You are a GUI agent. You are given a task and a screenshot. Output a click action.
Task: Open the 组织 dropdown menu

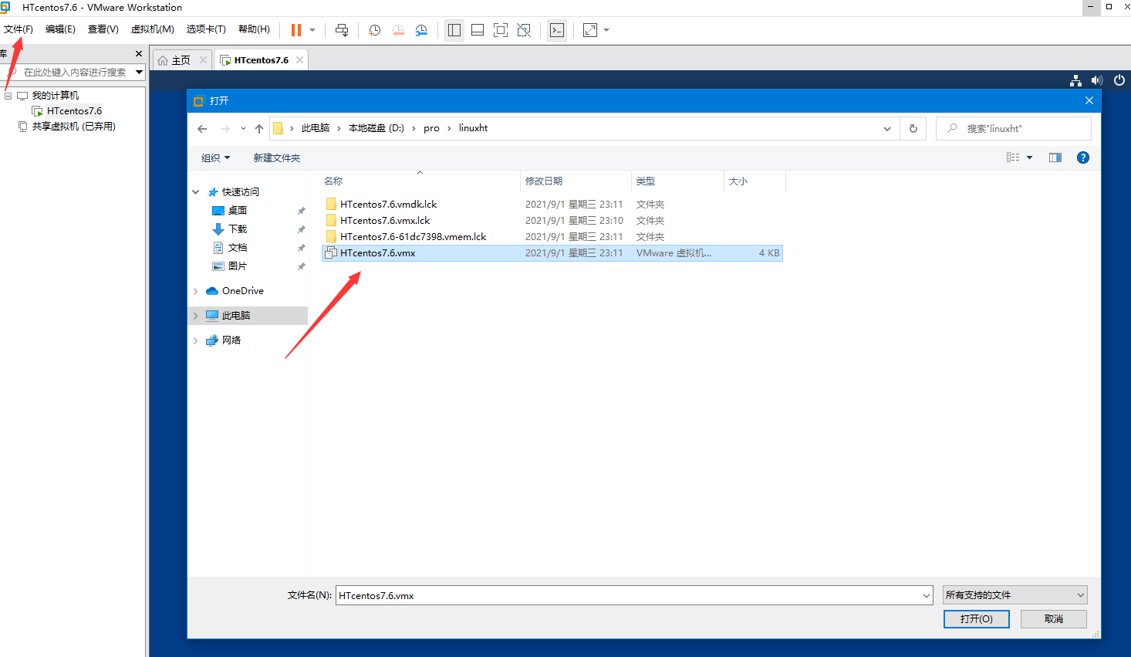tap(216, 157)
